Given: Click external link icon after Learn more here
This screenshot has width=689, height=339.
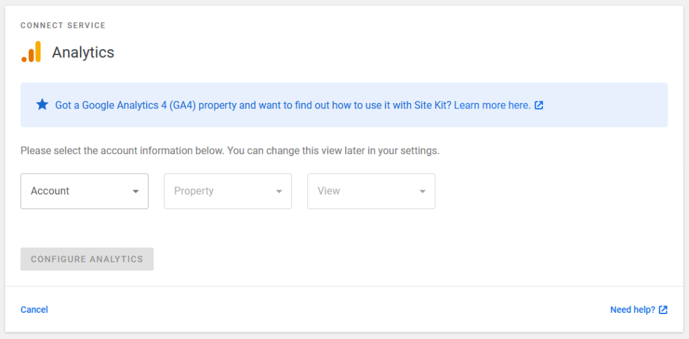Looking at the screenshot, I should [x=539, y=106].
